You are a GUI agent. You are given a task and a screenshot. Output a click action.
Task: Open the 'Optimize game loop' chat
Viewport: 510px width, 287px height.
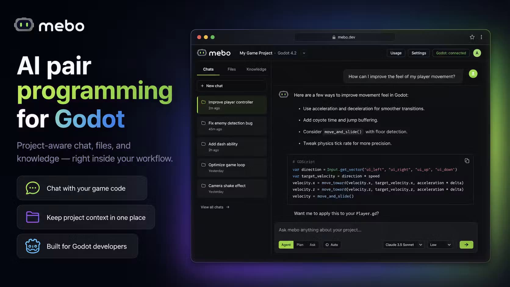pyautogui.click(x=232, y=167)
